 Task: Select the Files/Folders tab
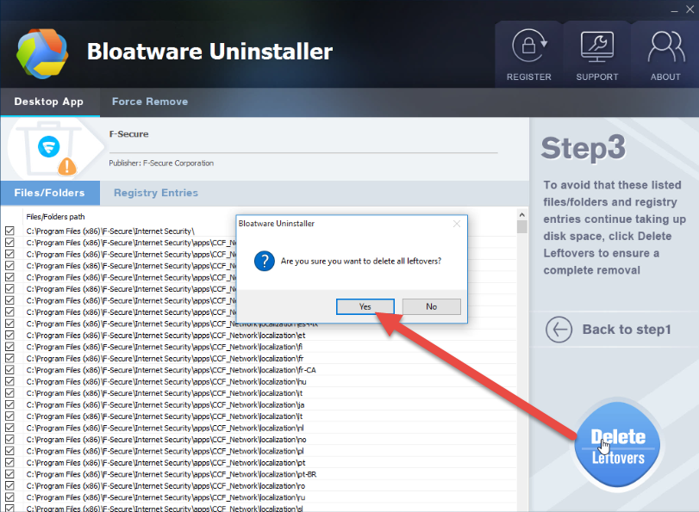50,193
